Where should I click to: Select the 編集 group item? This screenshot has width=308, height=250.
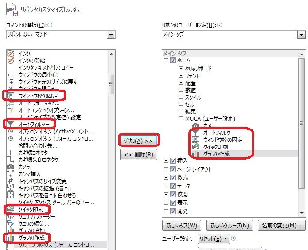(191, 111)
